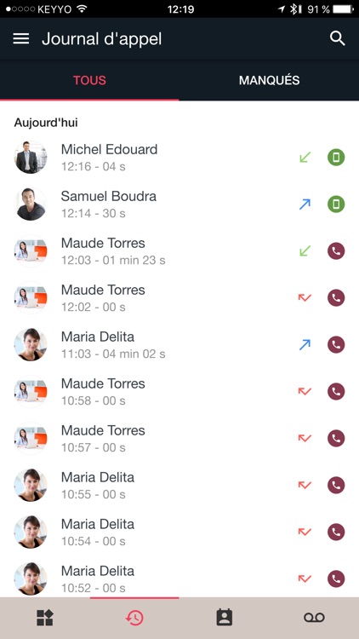Tap phone icon for Maria Delita 11:03
The height and width of the screenshot is (639, 359).
(x=336, y=345)
